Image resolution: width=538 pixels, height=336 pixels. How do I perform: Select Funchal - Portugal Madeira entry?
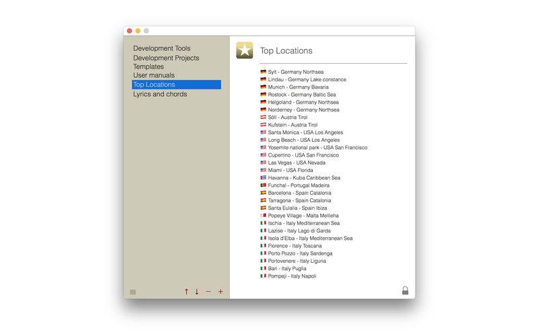299,185
